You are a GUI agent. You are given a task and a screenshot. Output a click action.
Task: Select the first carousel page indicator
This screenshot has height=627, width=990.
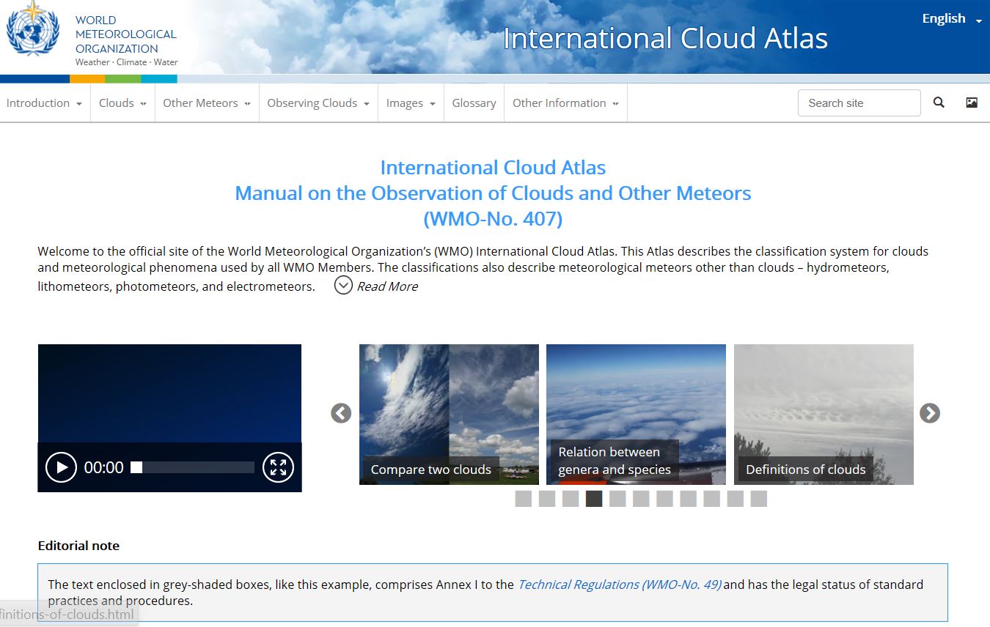[523, 499]
